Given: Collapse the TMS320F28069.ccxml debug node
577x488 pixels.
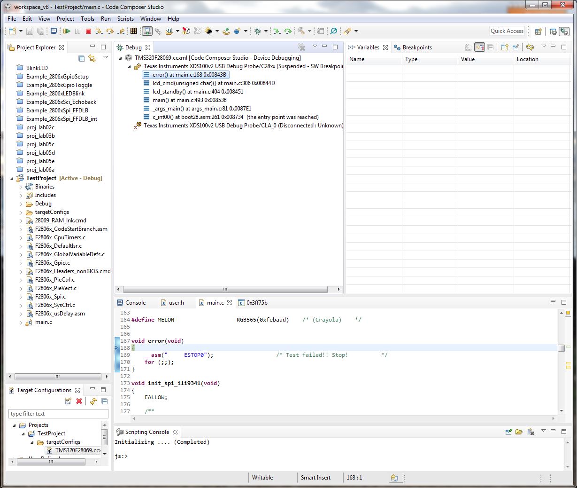Looking at the screenshot, I should click(120, 58).
